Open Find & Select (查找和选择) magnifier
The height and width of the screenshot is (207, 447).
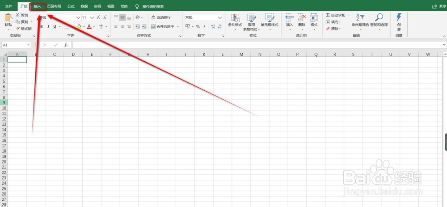click(379, 18)
